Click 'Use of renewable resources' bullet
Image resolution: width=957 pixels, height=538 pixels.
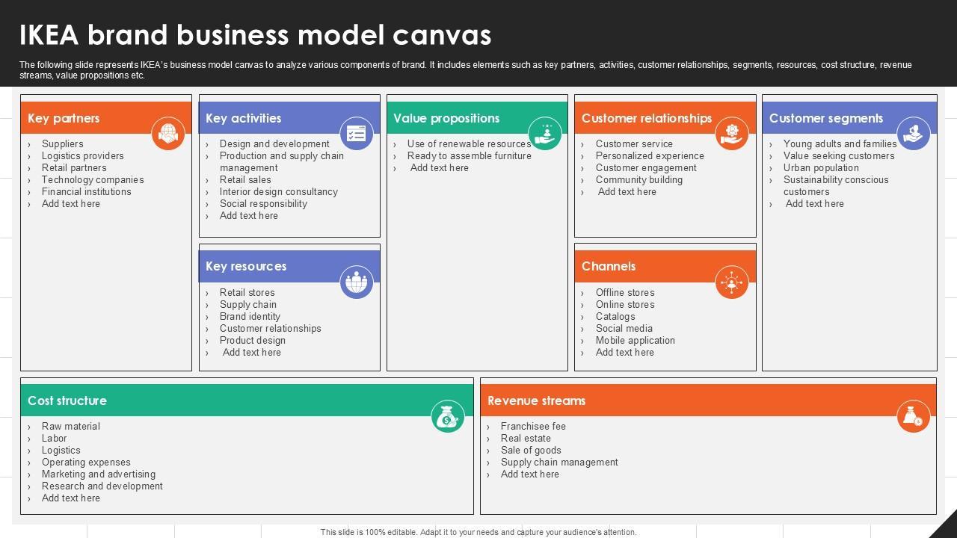470,143
